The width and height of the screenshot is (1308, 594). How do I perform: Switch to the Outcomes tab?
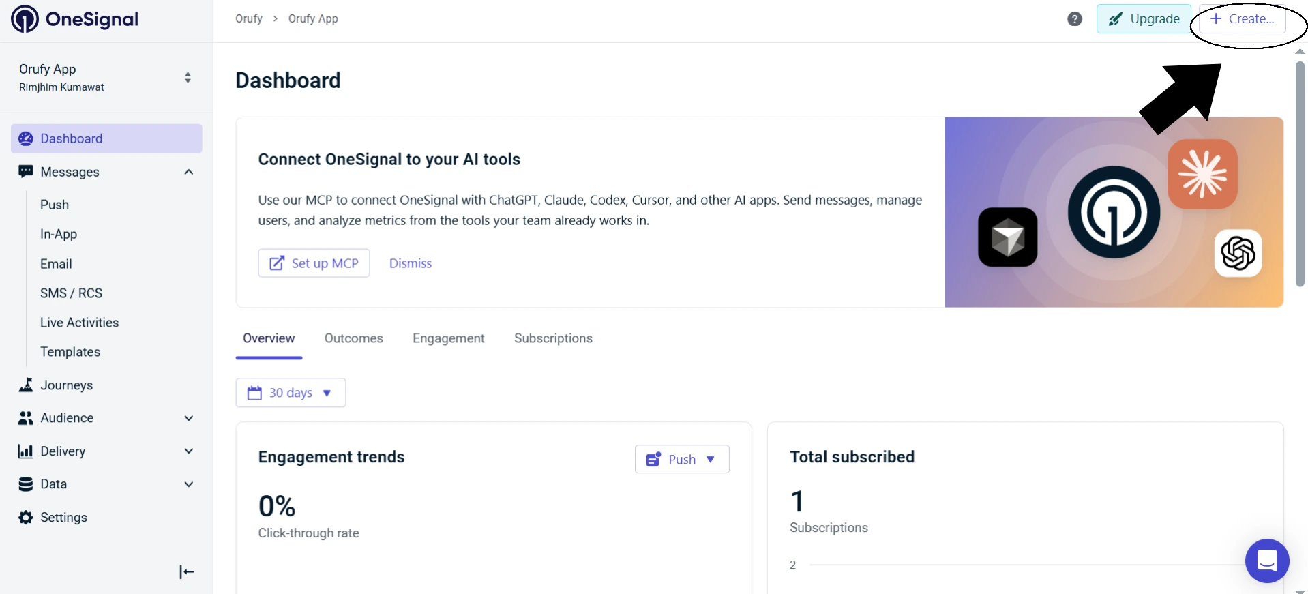pos(353,338)
